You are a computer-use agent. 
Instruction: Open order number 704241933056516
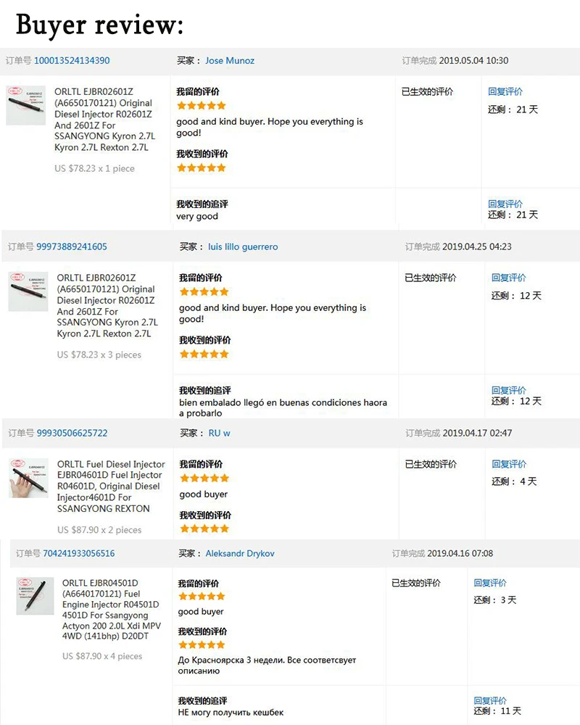coord(78,553)
